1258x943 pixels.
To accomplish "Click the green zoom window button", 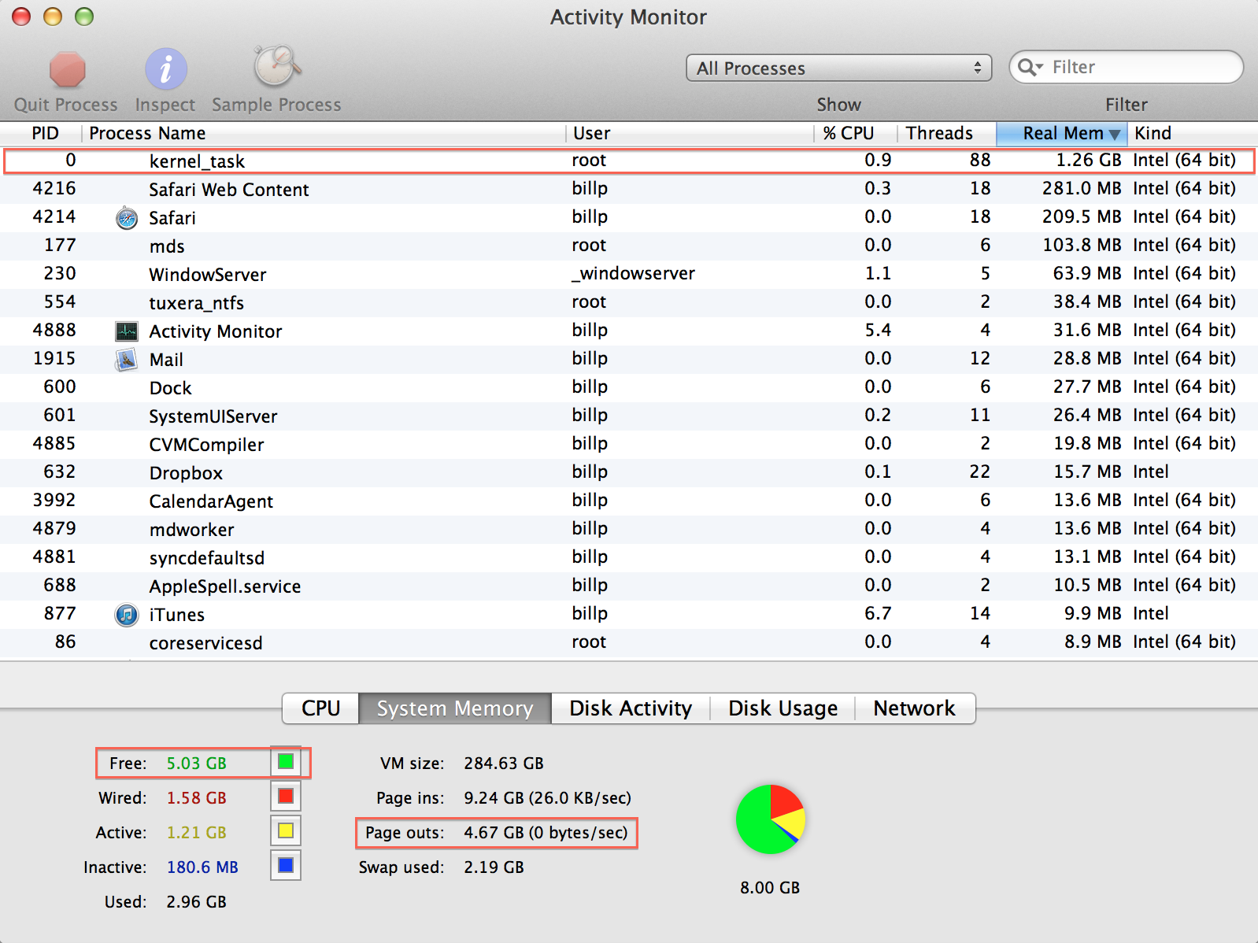I will pos(84,17).
